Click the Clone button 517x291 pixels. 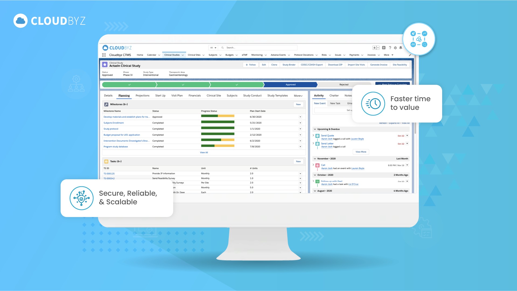tap(274, 65)
